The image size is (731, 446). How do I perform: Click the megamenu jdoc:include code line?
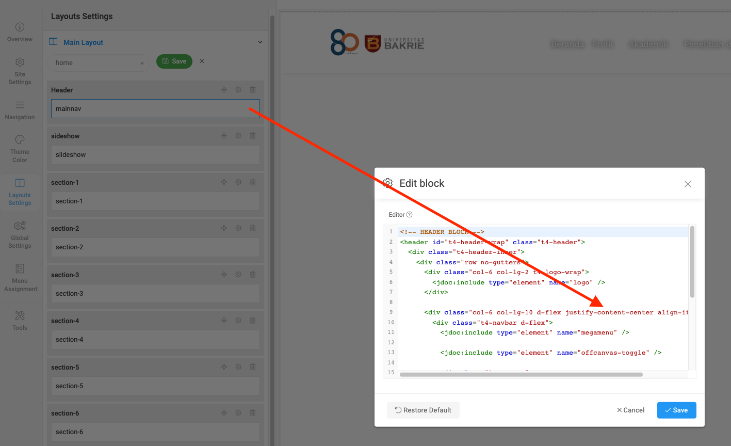[535, 333]
